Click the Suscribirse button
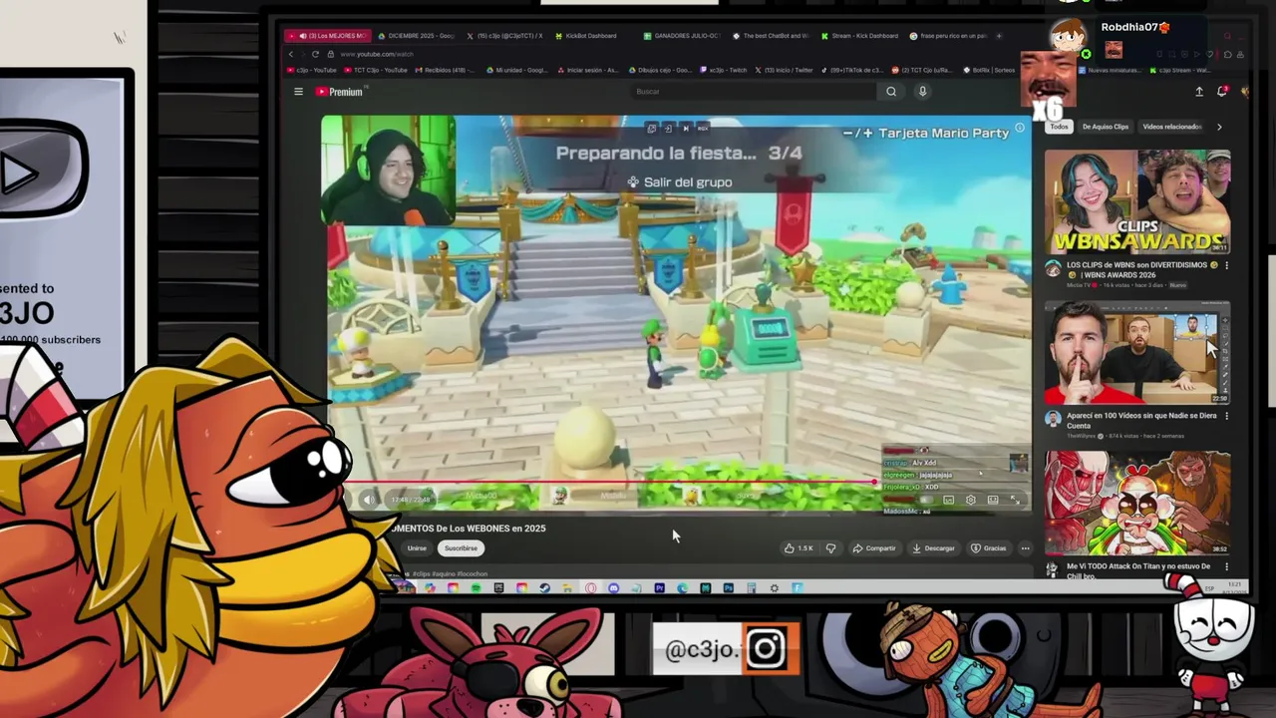Image resolution: width=1276 pixels, height=718 pixels. pos(461,547)
